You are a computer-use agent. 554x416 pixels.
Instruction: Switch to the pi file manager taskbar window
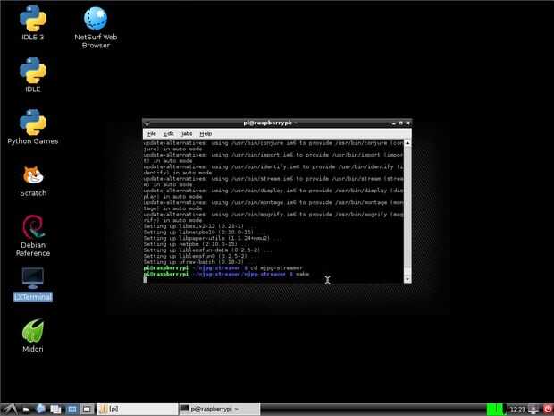coord(138,409)
